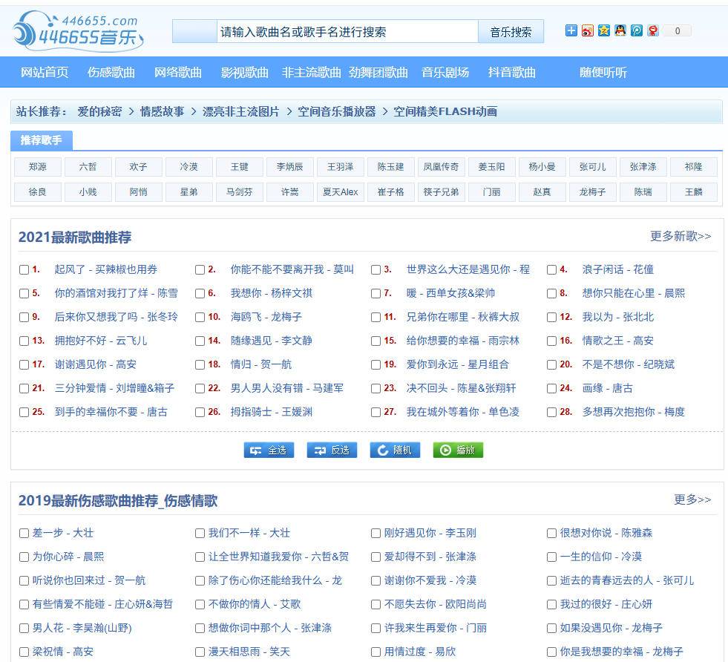
Task: Click inside the song search input box
Action: click(327, 31)
